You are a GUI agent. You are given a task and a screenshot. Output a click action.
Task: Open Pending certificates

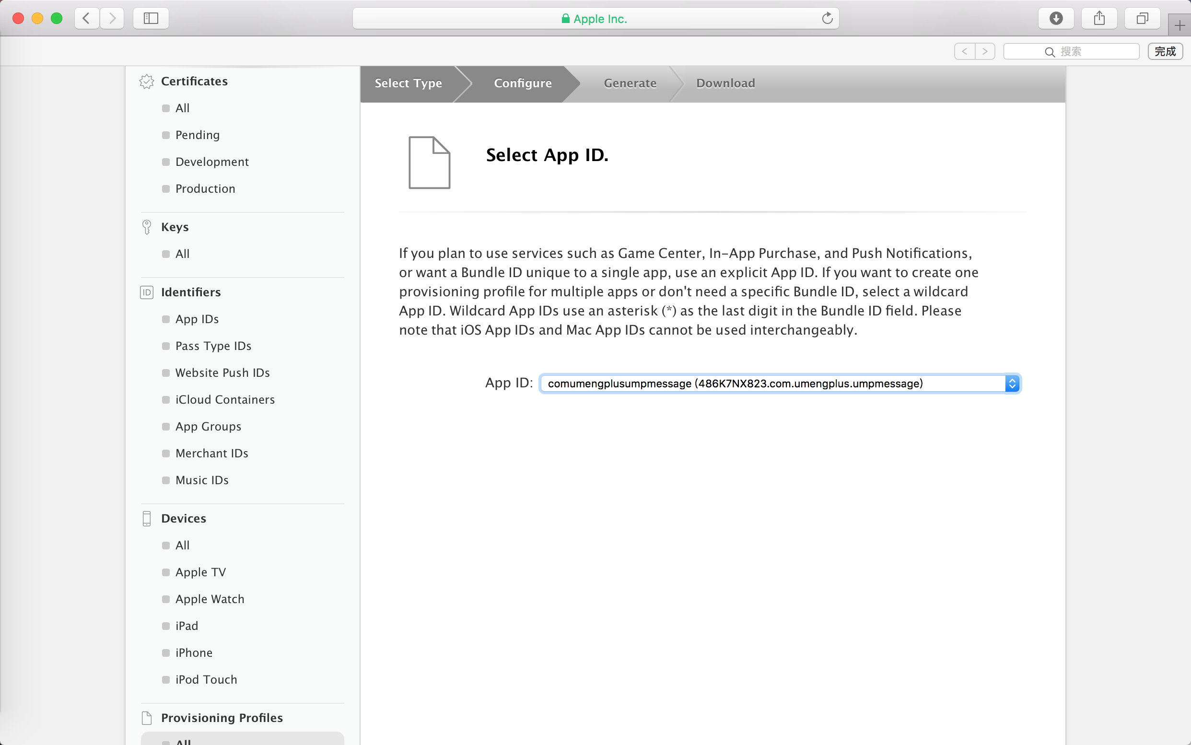click(x=197, y=135)
